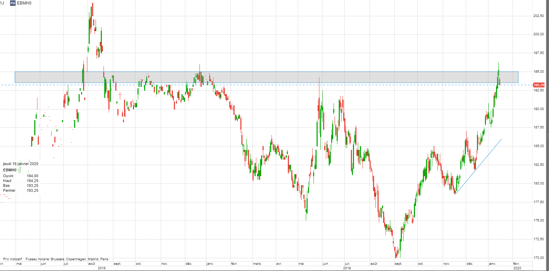549x271 pixels.
Task: Click the 'mars' month marker on axis
Action: tap(257, 264)
